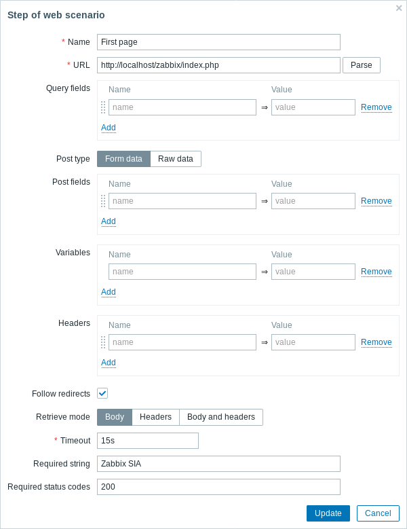
Task: Select Raw data post type
Action: coord(176,159)
